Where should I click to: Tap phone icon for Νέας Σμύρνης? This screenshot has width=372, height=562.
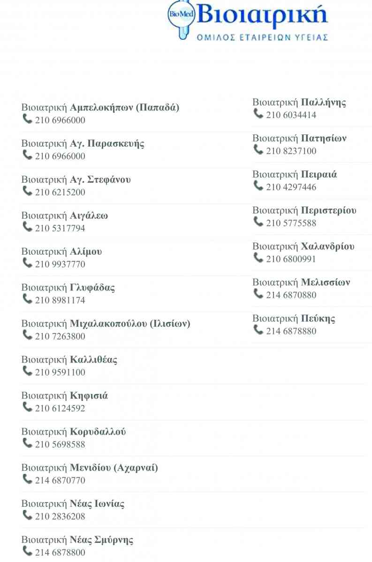click(28, 551)
